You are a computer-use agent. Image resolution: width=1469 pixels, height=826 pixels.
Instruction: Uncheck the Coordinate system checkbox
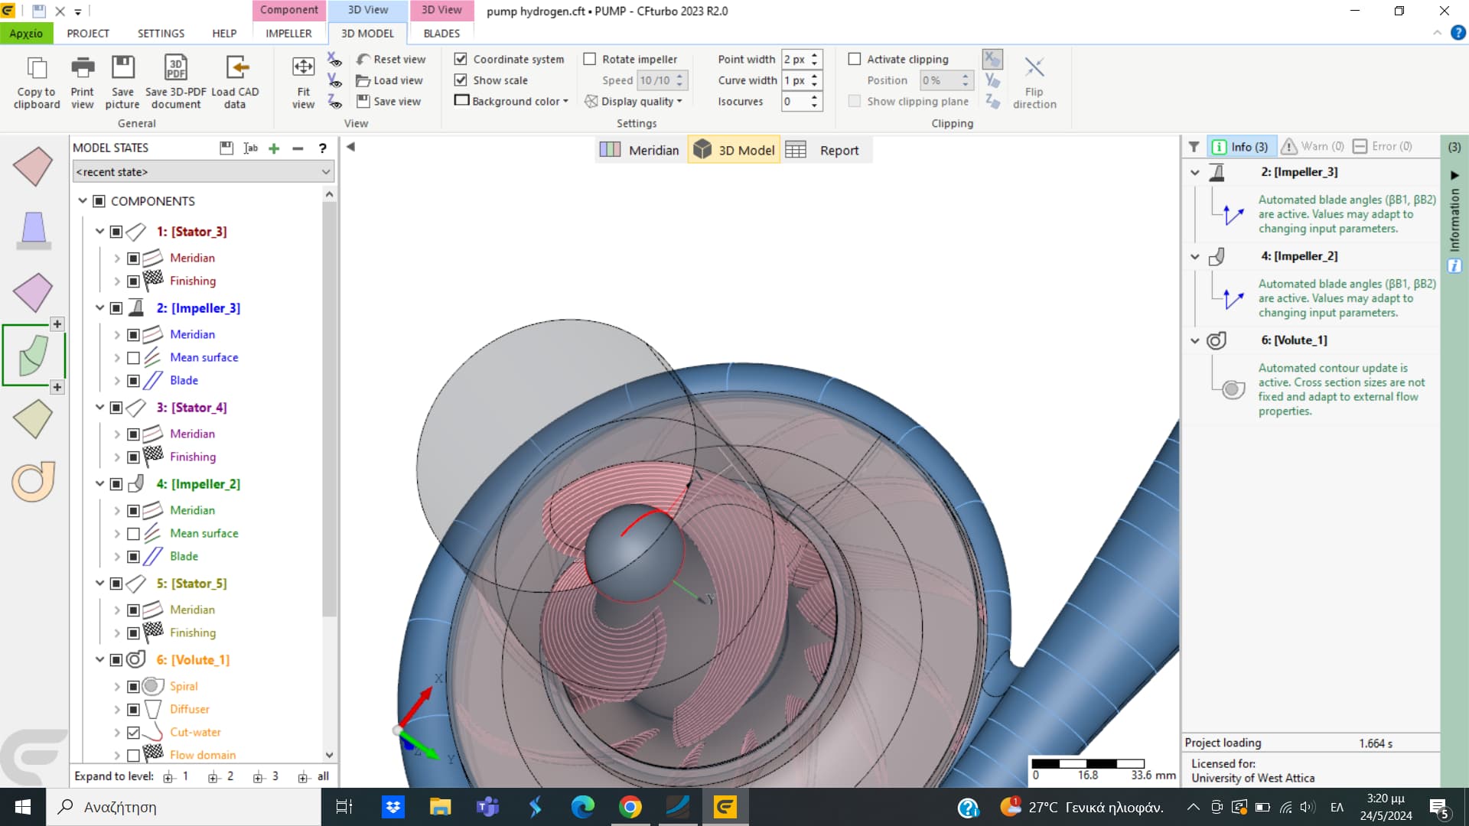click(461, 59)
